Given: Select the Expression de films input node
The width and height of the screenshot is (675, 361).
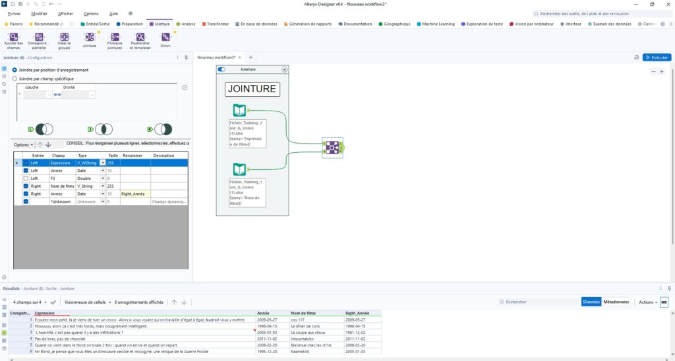Looking at the screenshot, I should pyautogui.click(x=239, y=110).
